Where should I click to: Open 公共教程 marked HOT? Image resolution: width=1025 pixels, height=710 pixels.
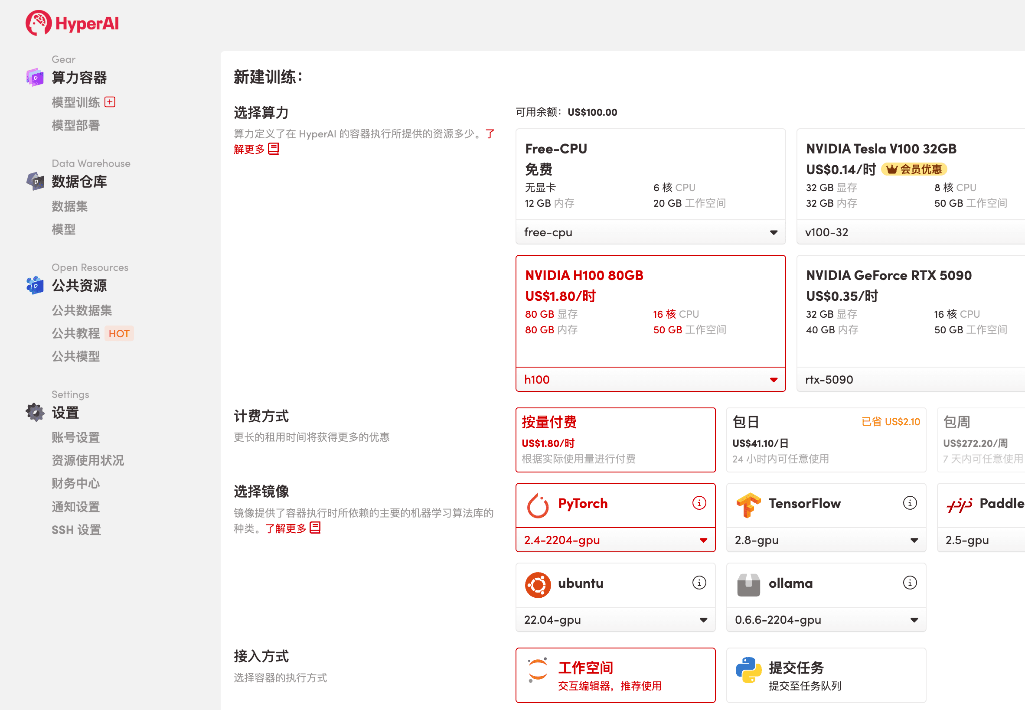tap(75, 333)
